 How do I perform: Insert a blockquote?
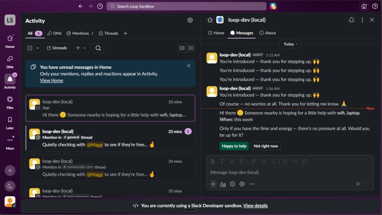pos(285,161)
